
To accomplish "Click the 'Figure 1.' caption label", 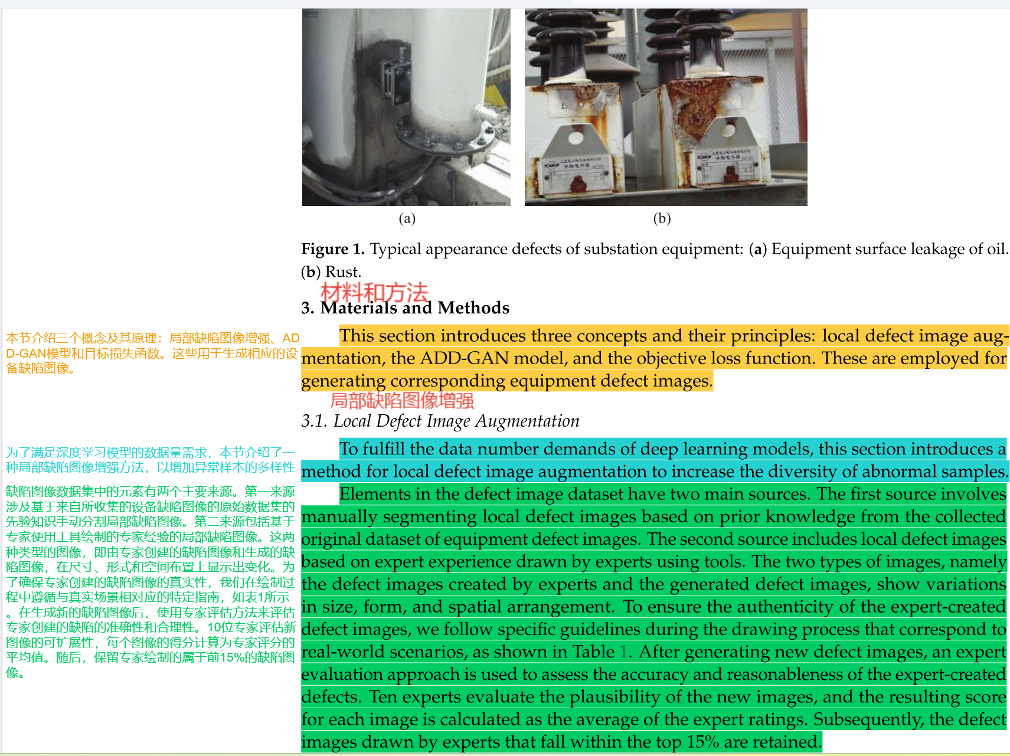I will [x=333, y=249].
